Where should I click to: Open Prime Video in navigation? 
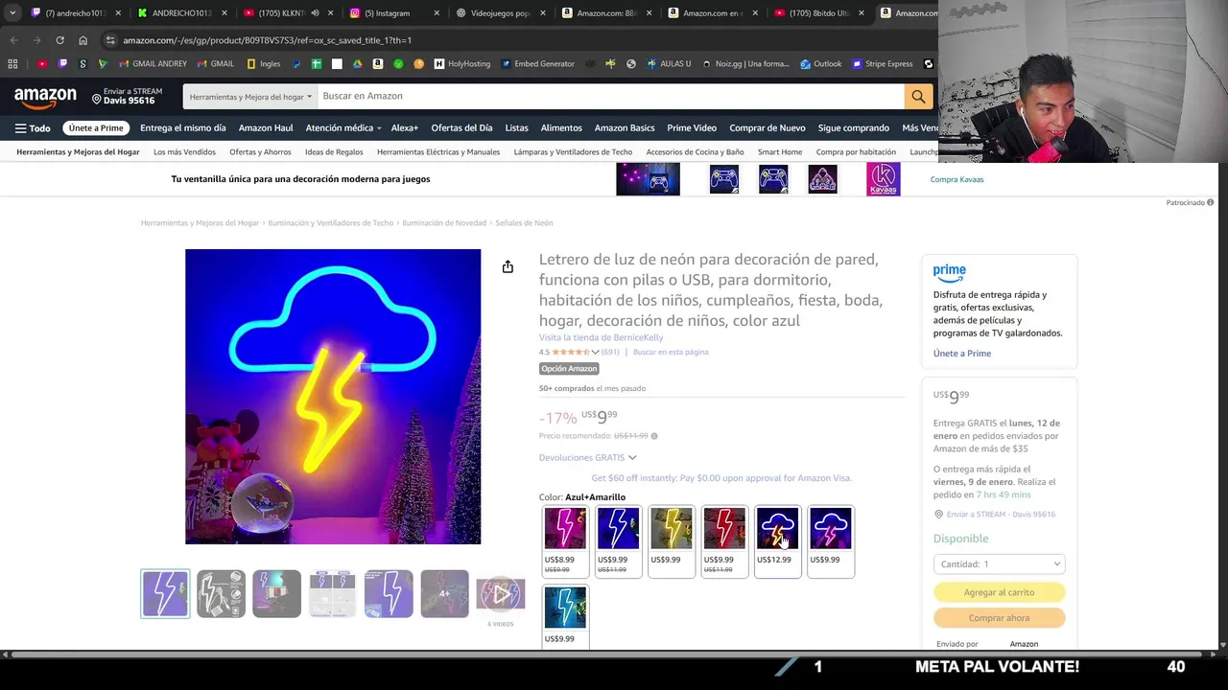pos(692,127)
